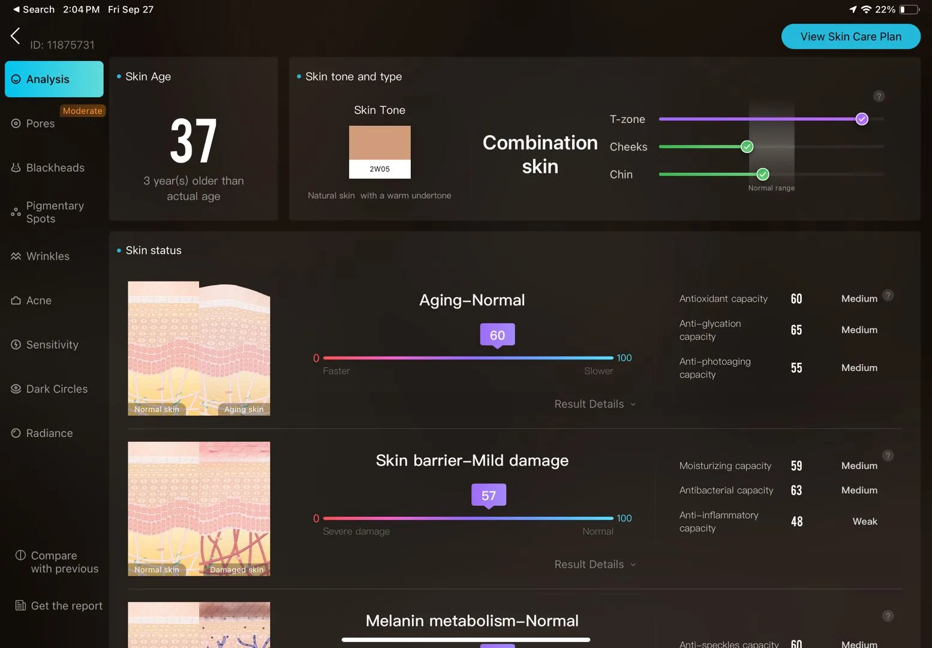Click the location arrow in status bar

[x=853, y=10]
